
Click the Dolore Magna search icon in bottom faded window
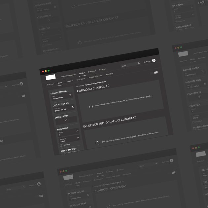(x=88, y=195)
